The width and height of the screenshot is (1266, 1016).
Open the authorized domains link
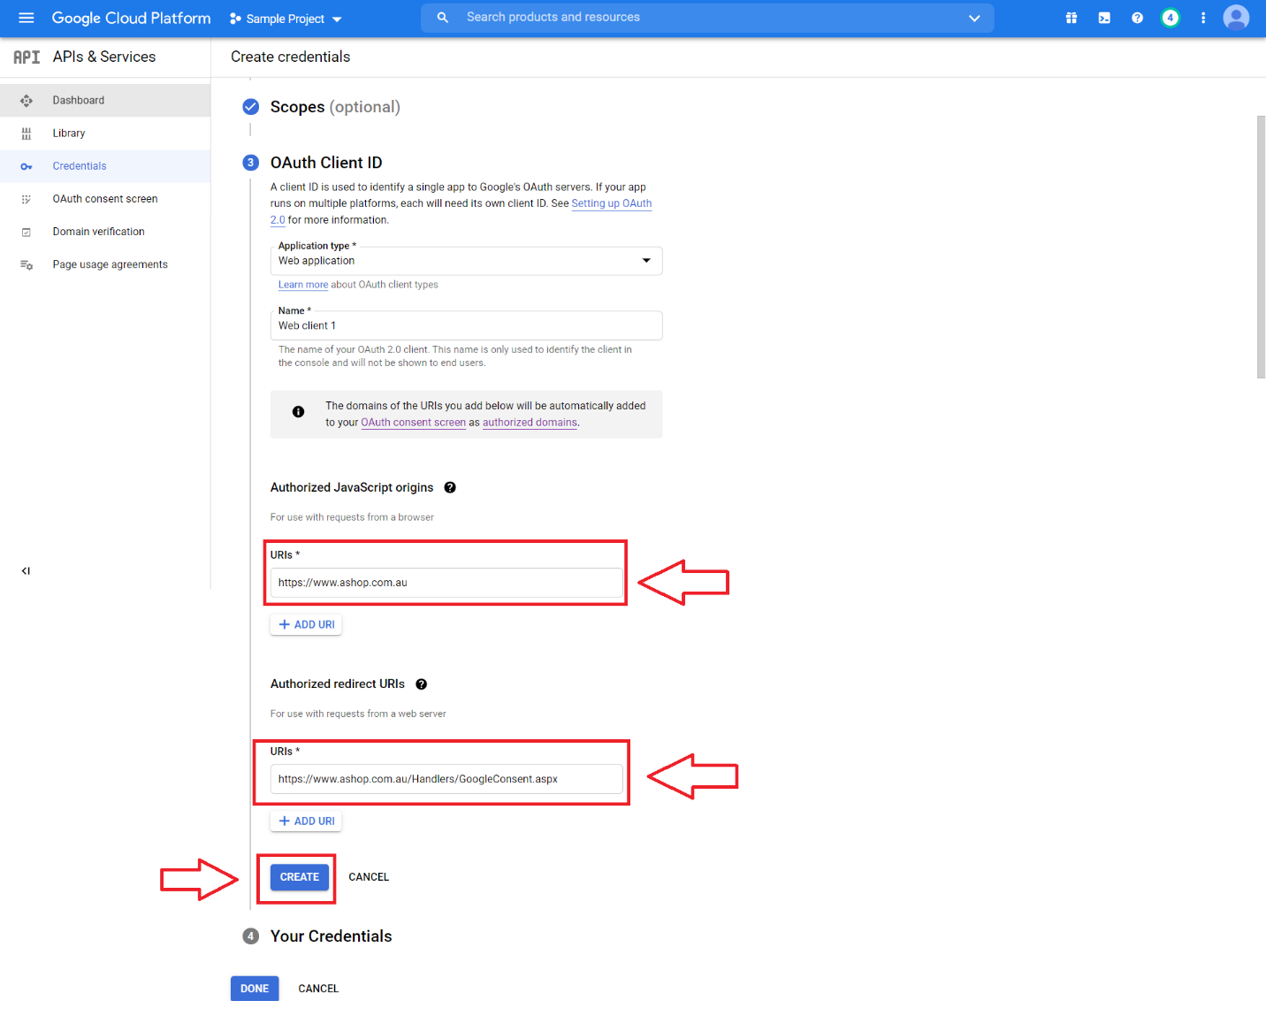[x=530, y=423]
